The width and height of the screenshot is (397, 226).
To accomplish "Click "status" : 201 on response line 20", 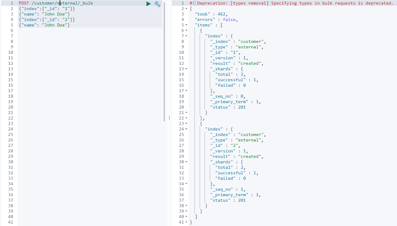I will (228, 107).
